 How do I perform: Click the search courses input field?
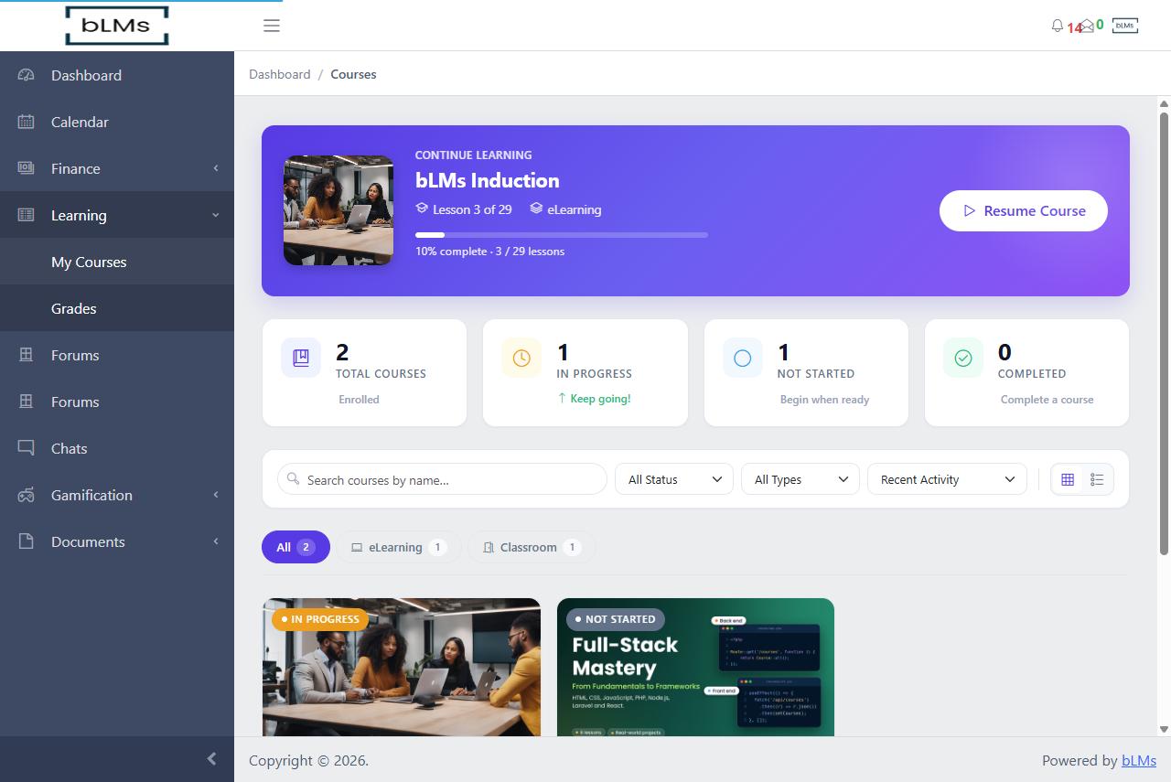[442, 479]
